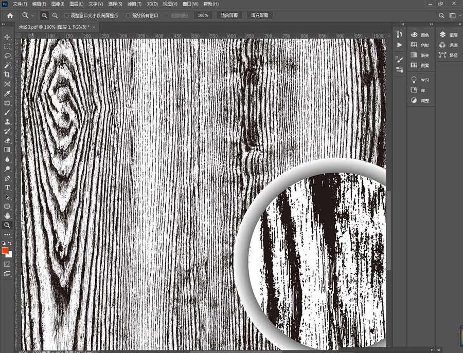
Task: Open the 图层(L) menu
Action: pyautogui.click(x=76, y=4)
